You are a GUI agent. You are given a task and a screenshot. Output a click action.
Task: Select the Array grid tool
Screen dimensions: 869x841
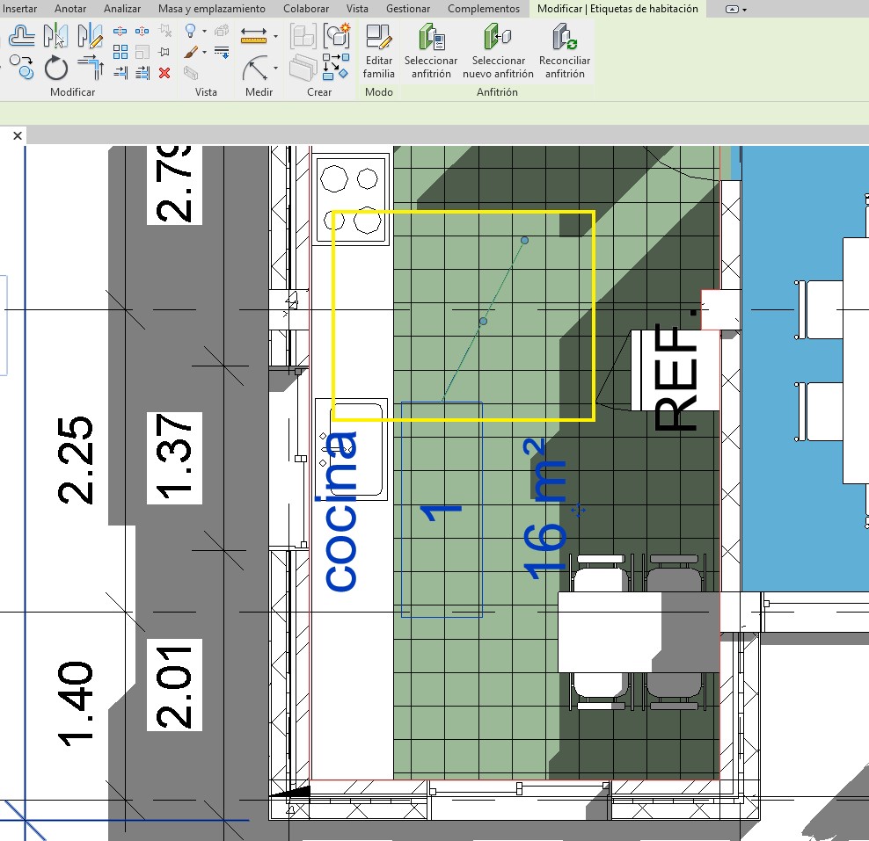coord(120,52)
